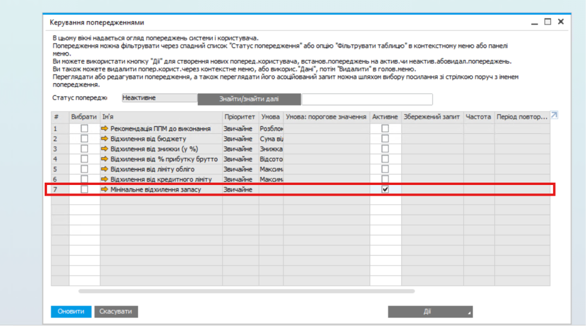Click the horizontal scrollbar under the table
The image size is (586, 330).
pyautogui.click(x=246, y=291)
